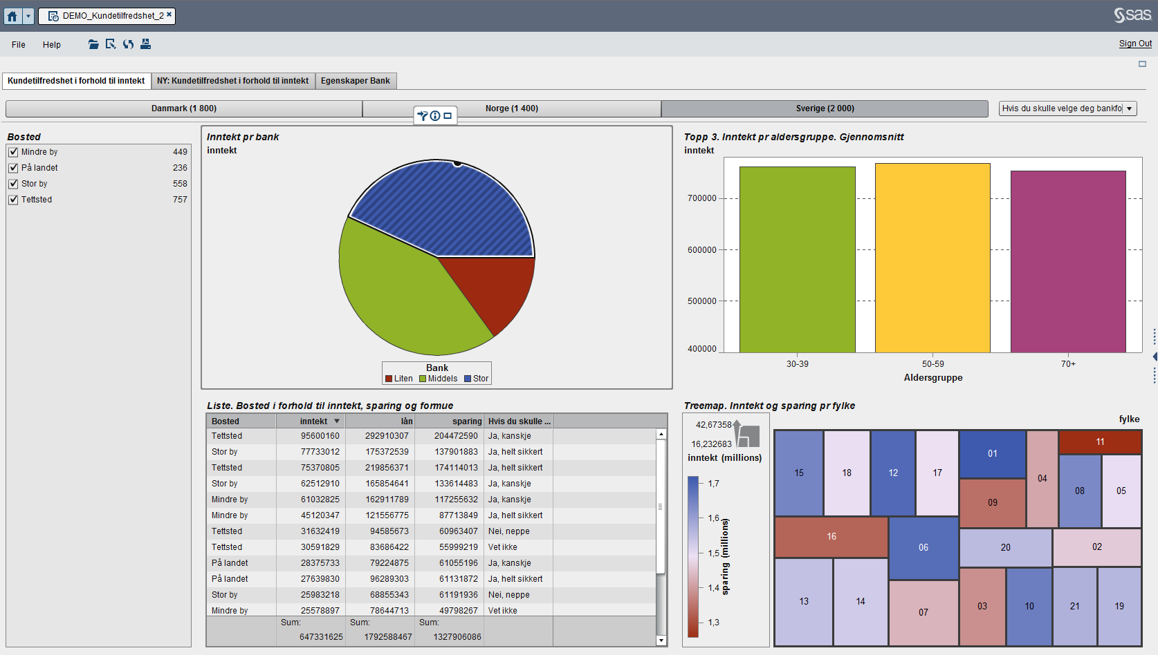Open the Egenskaper Bank tab
The height and width of the screenshot is (655, 1158).
(x=356, y=81)
